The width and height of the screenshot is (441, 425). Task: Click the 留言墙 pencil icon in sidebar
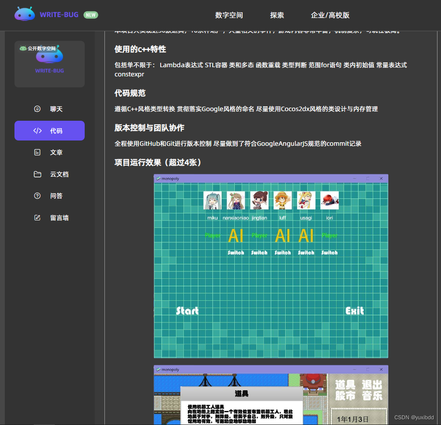[x=37, y=217]
